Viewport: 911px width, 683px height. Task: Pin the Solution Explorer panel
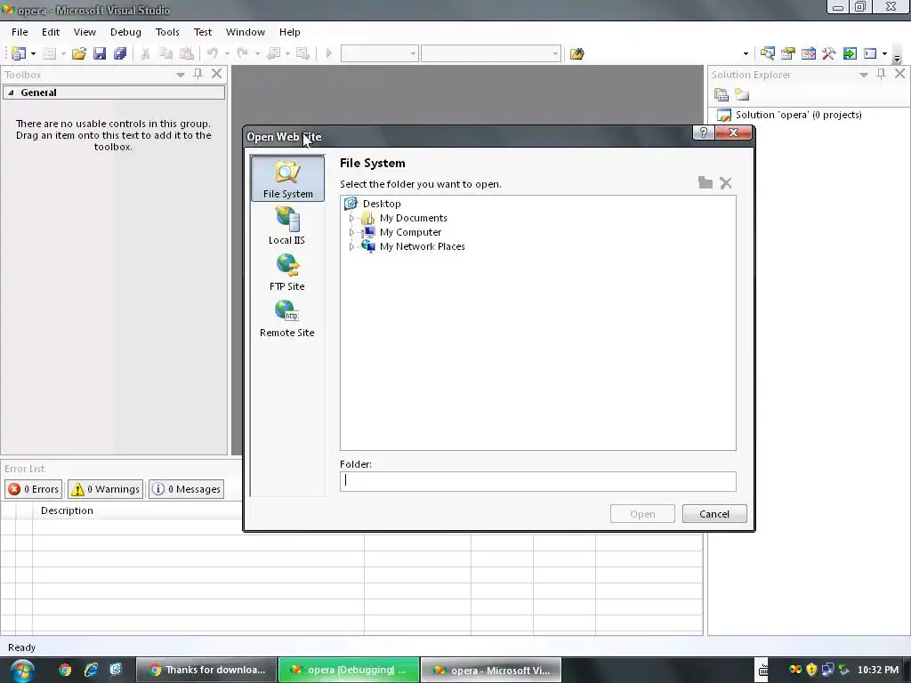tap(882, 74)
